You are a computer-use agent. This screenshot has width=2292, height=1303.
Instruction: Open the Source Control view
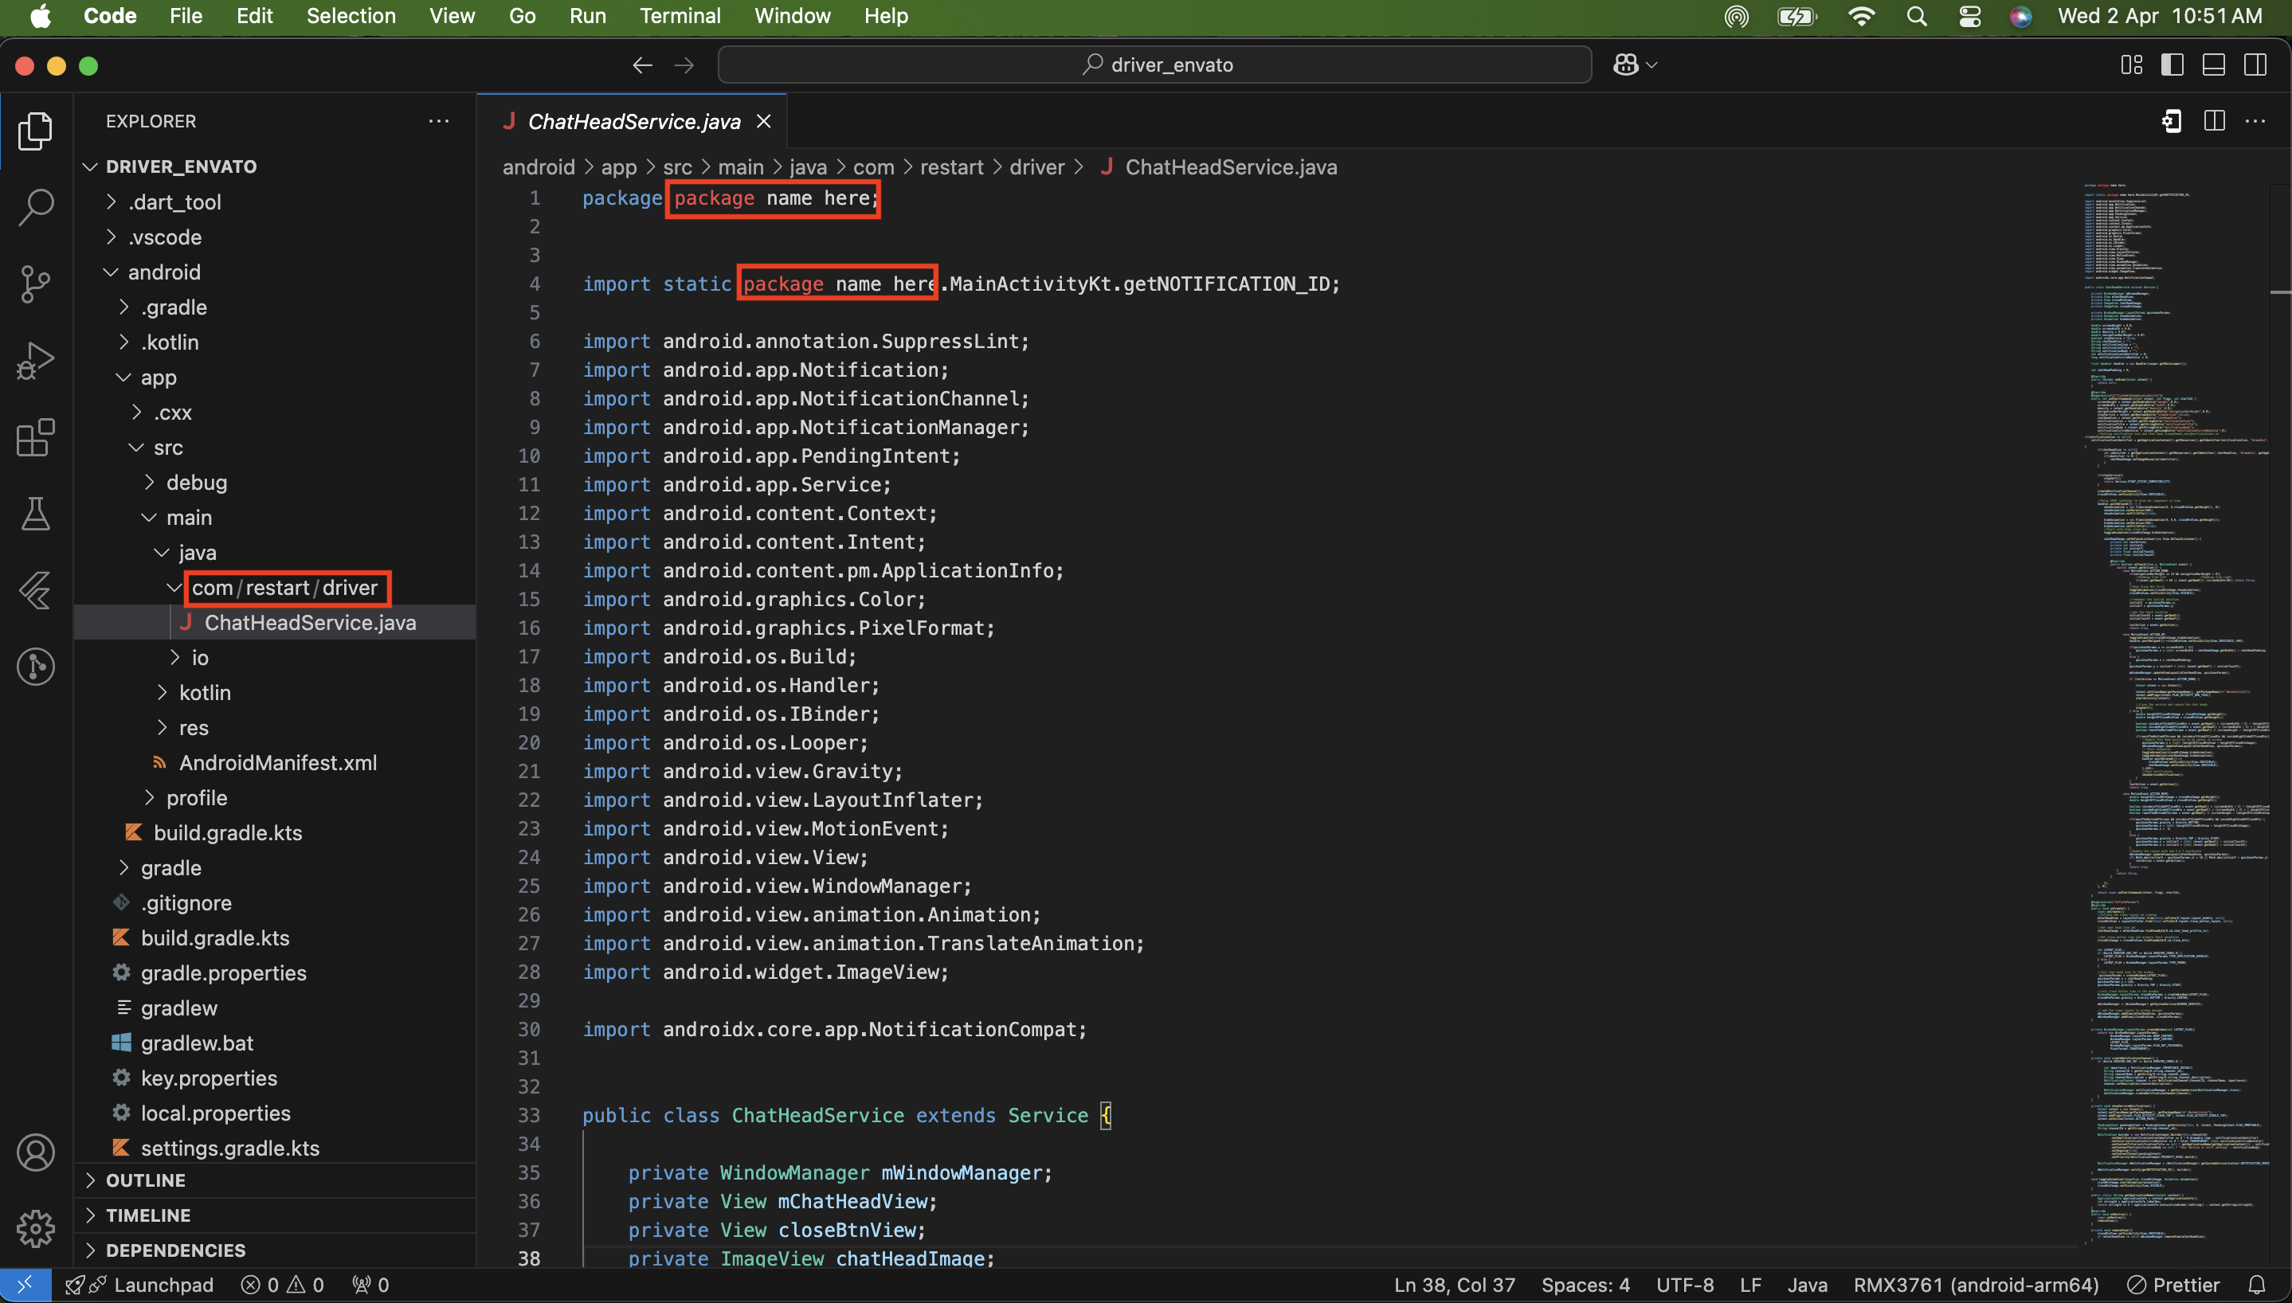point(36,284)
